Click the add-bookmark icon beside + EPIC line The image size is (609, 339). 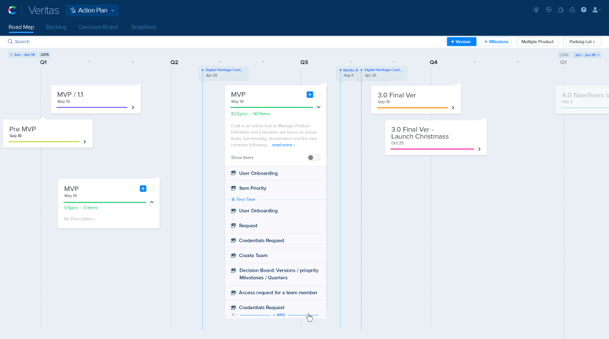click(x=233, y=315)
